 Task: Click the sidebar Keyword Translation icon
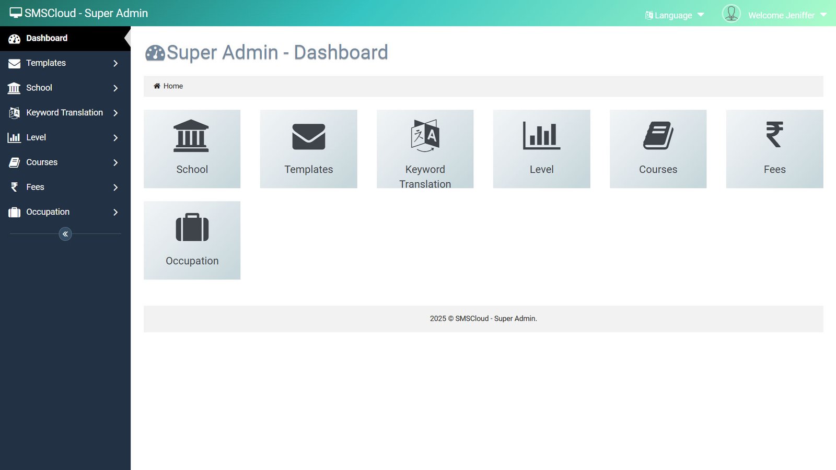pos(14,113)
